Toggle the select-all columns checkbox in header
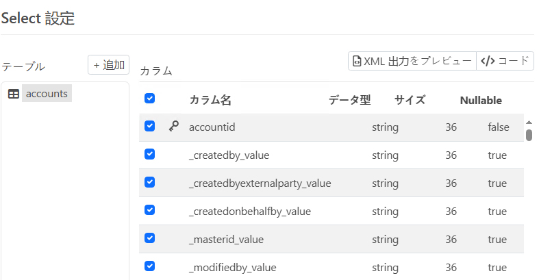The height and width of the screenshot is (280, 539). (x=149, y=99)
